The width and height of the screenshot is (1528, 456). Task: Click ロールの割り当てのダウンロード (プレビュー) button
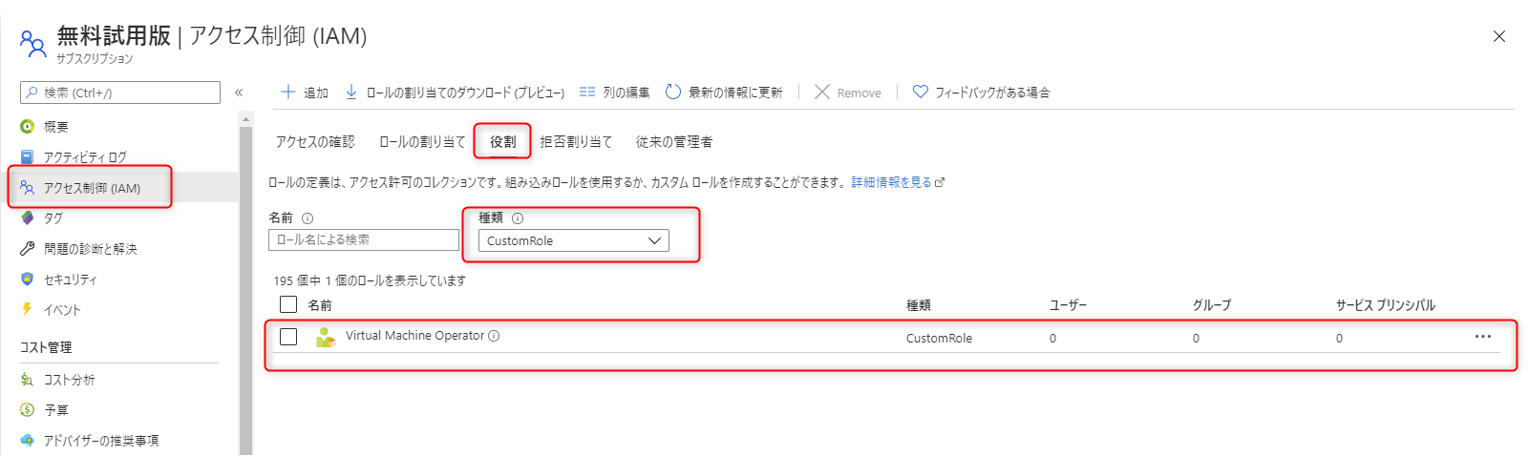(455, 93)
